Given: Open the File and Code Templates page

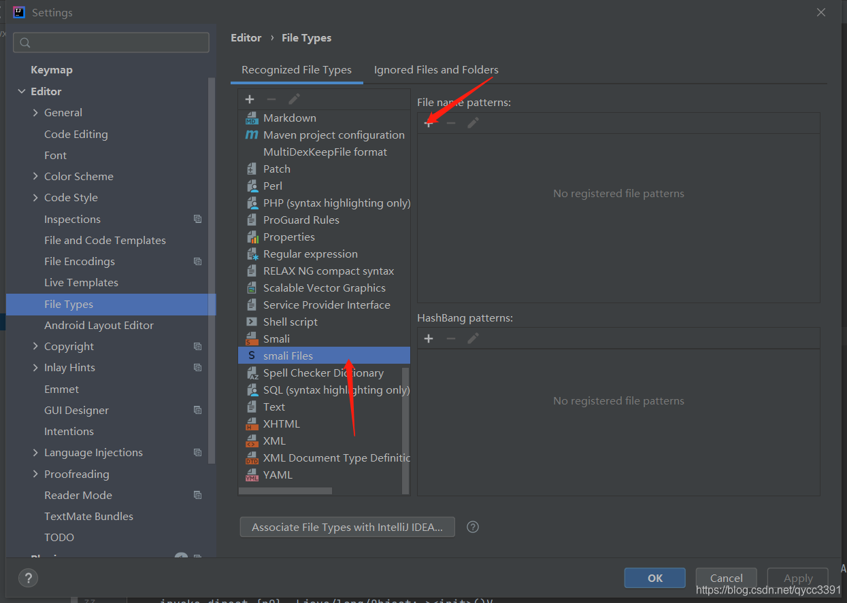Looking at the screenshot, I should point(105,241).
